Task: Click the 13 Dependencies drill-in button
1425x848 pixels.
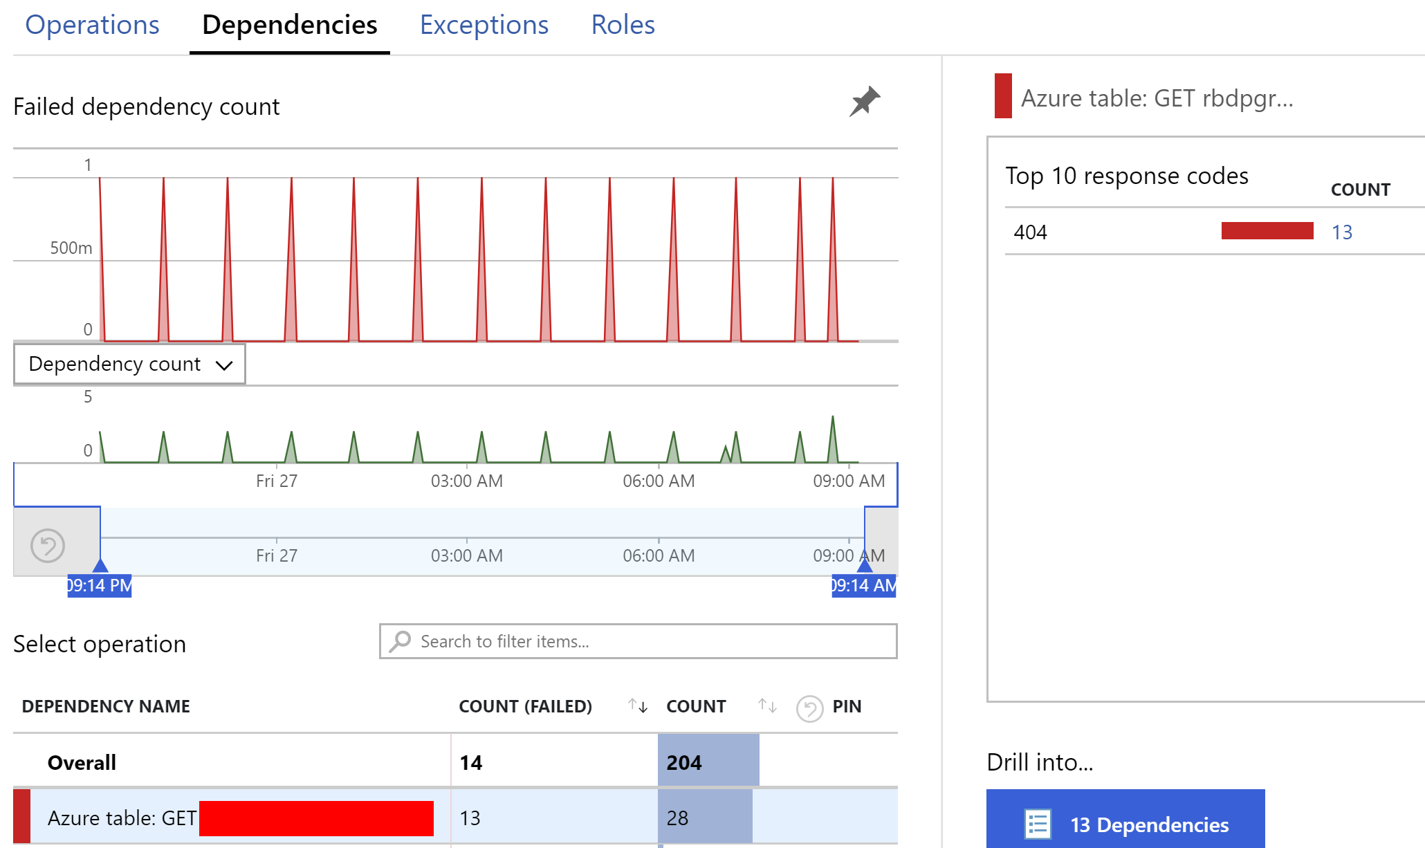Action: [1125, 824]
